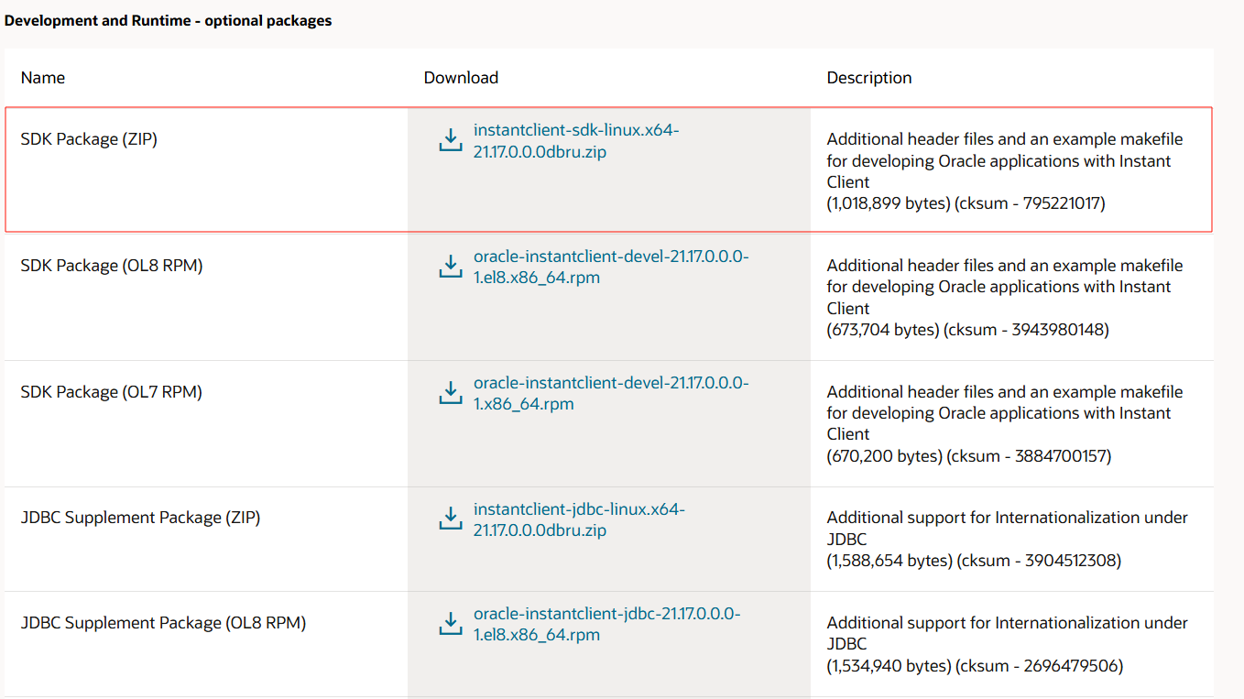Click download icon for SDK OL8 RPM
Viewport: 1244px width, 699px height.
coord(450,267)
